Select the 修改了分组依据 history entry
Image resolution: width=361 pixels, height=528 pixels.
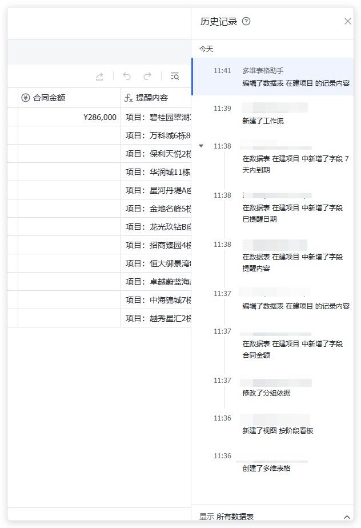[273, 387]
